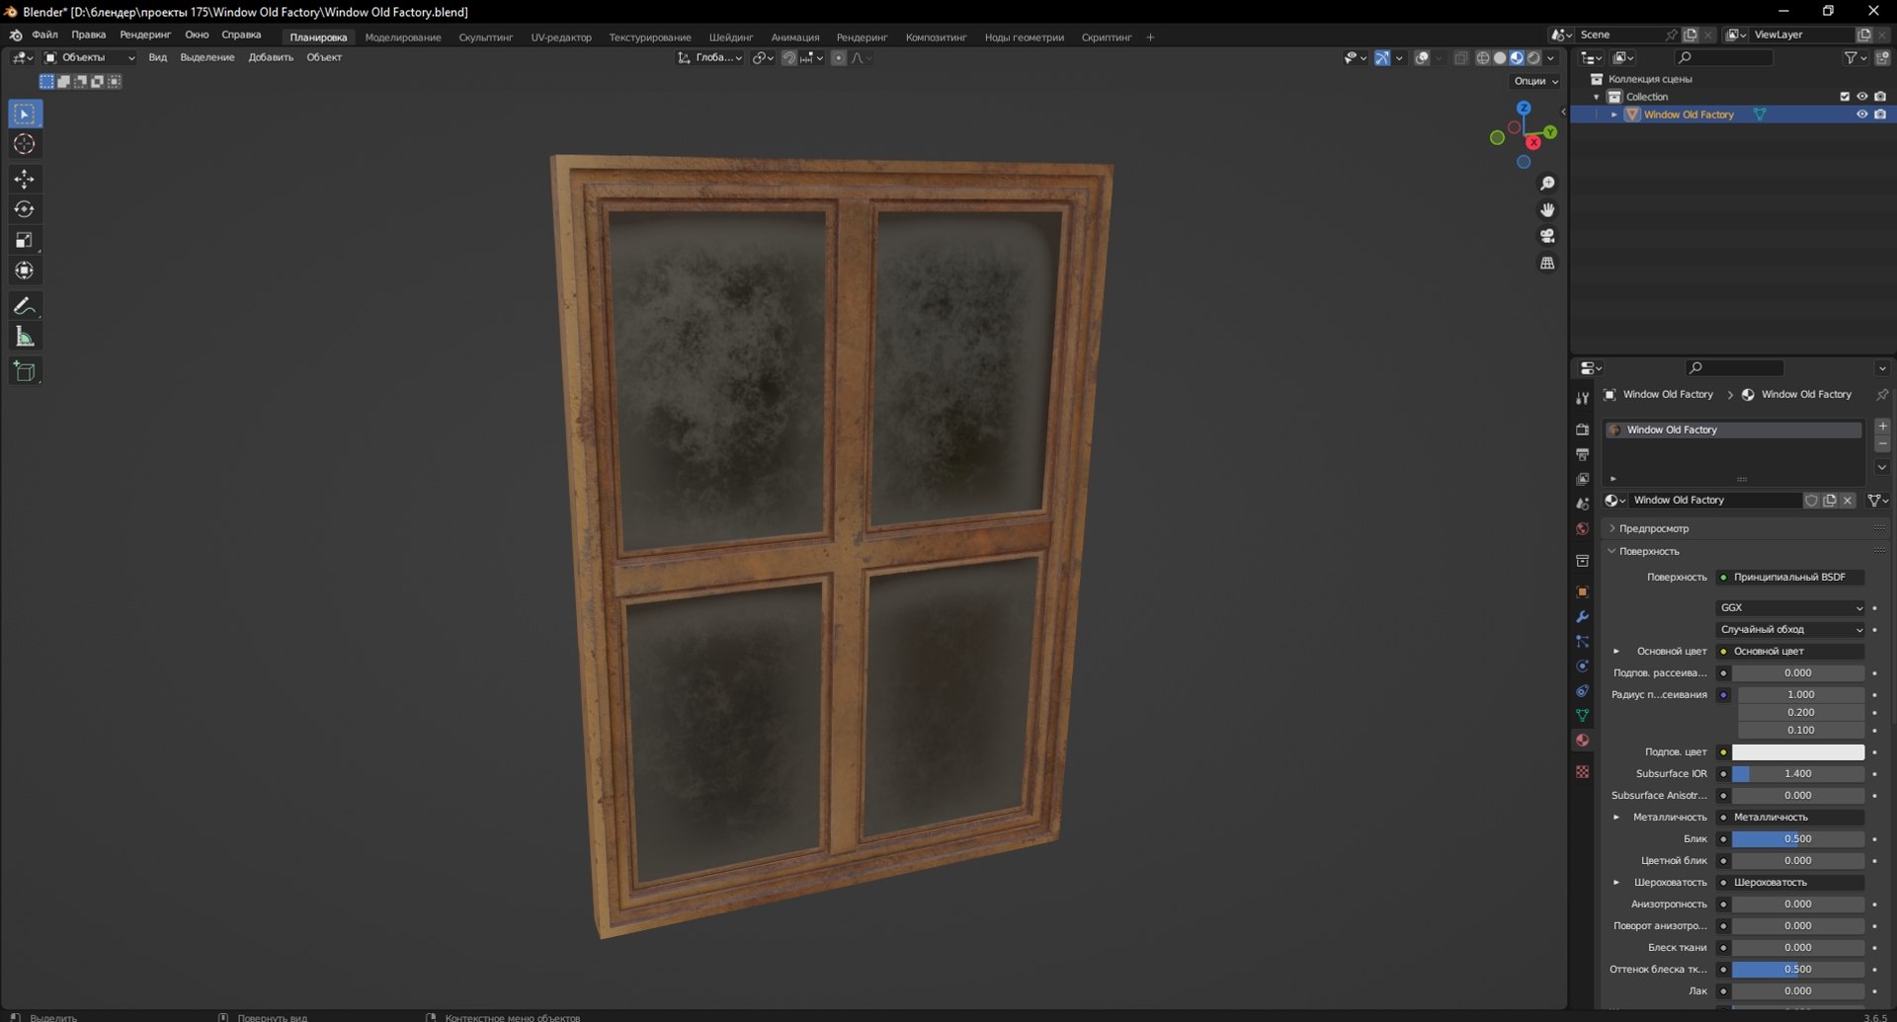Open the subsurface method dropdown

click(1791, 630)
